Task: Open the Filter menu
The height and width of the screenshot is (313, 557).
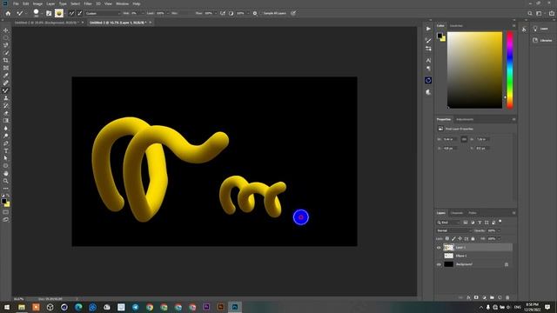Action: pos(88,3)
